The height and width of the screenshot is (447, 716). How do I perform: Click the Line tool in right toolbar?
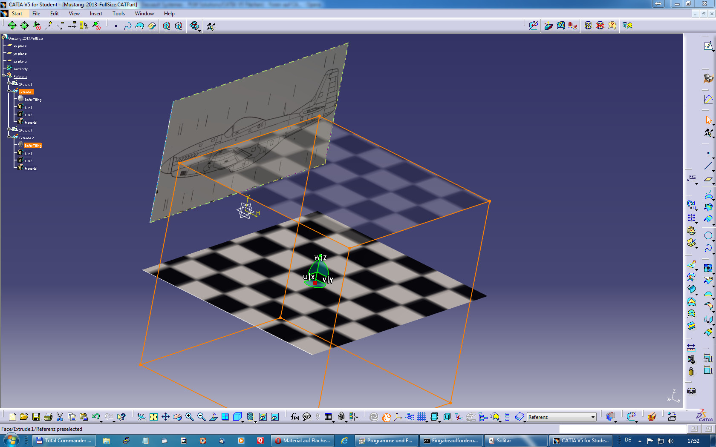pyautogui.click(x=708, y=166)
